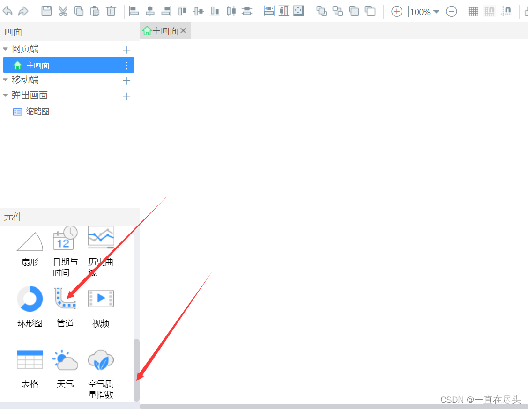
Task: Align selected elements to the top
Action: click(182, 11)
